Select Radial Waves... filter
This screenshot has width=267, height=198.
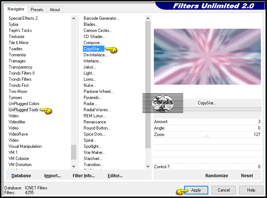[x=97, y=110]
